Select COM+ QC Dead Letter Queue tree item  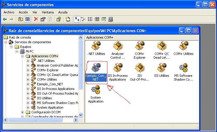[x=57, y=75]
